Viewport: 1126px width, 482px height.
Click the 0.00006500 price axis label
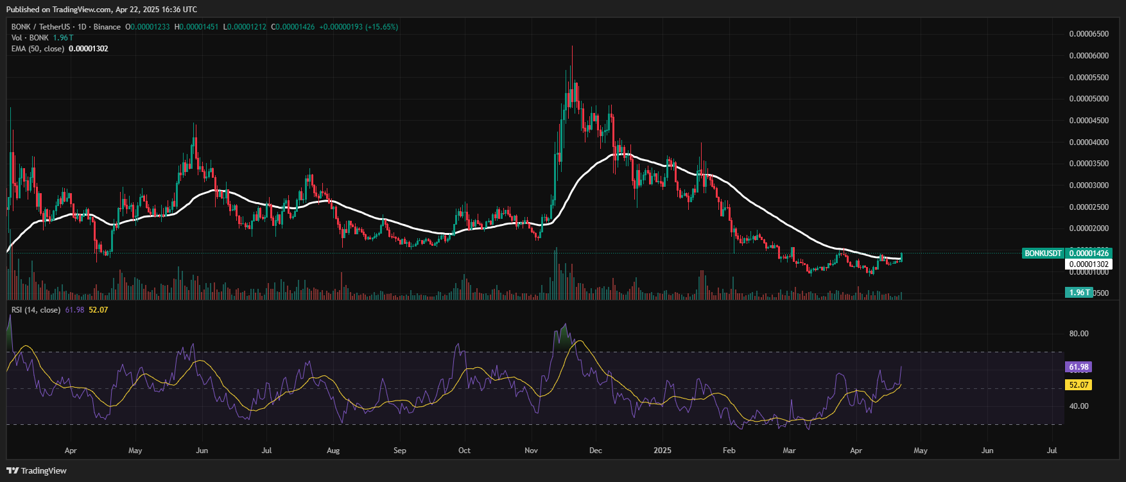point(1088,34)
